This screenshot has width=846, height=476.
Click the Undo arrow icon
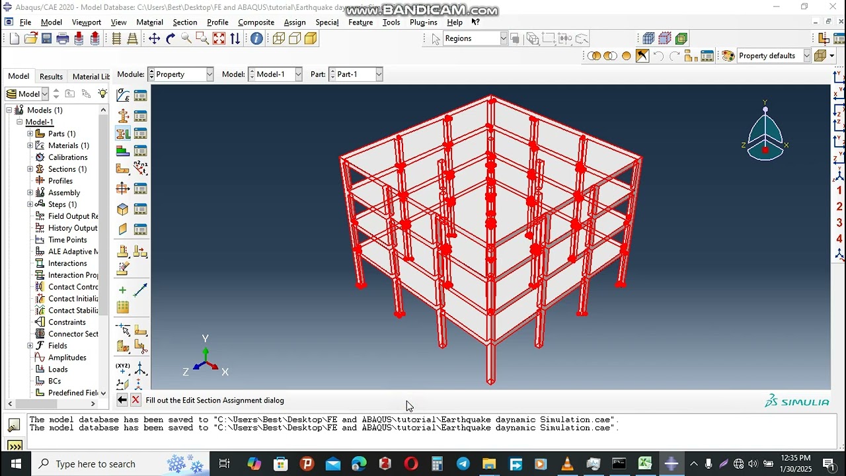point(658,56)
